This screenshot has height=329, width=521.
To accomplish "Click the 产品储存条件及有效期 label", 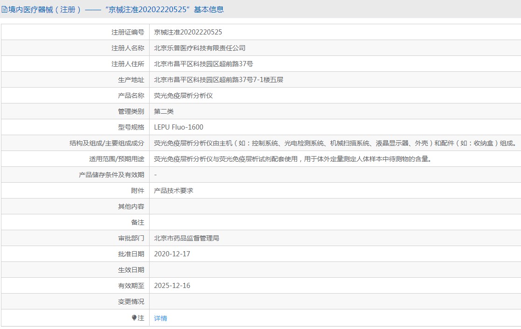I will point(112,175).
